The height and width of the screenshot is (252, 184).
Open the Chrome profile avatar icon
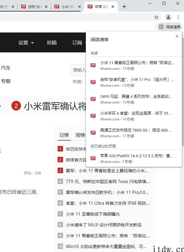pyautogui.click(x=168, y=17)
